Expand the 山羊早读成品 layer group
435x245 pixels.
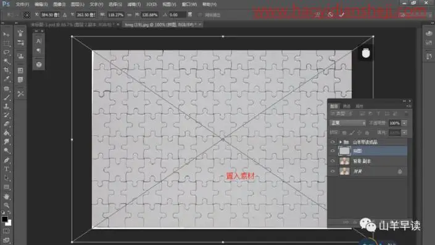pos(341,142)
